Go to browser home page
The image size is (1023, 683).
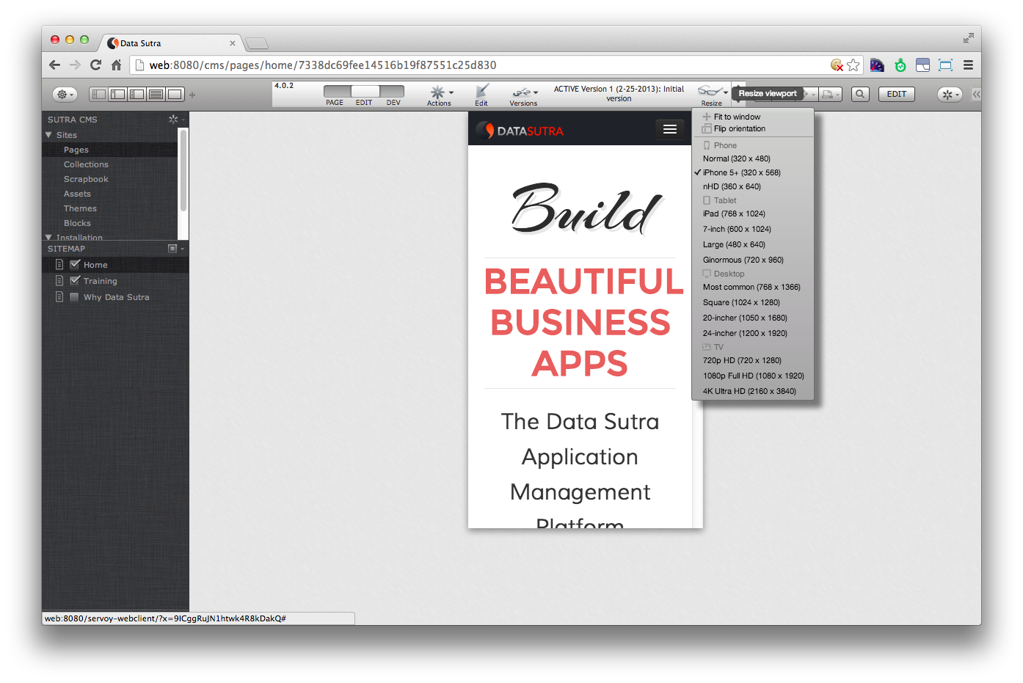tap(116, 65)
